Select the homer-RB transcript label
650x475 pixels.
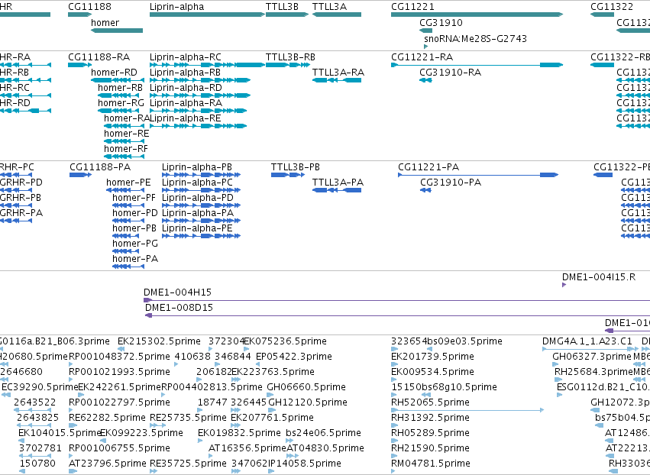tap(120, 88)
